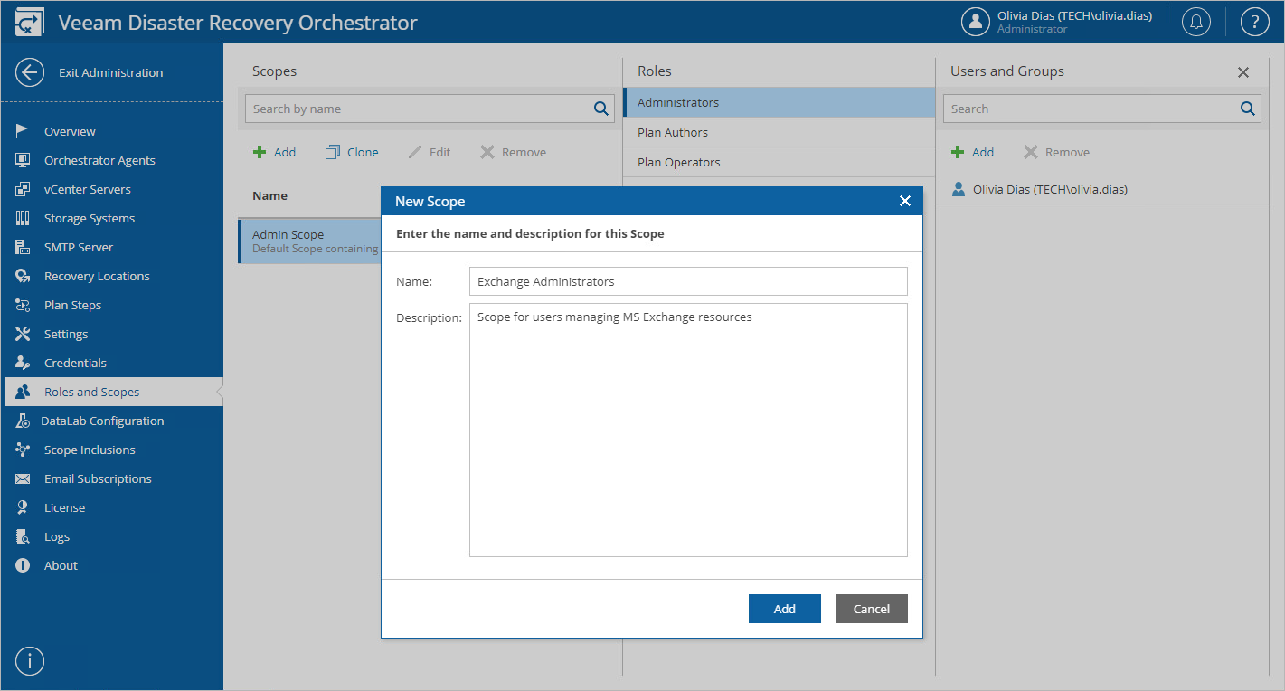Click the scope Name input field
This screenshot has width=1285, height=691.
pos(688,281)
